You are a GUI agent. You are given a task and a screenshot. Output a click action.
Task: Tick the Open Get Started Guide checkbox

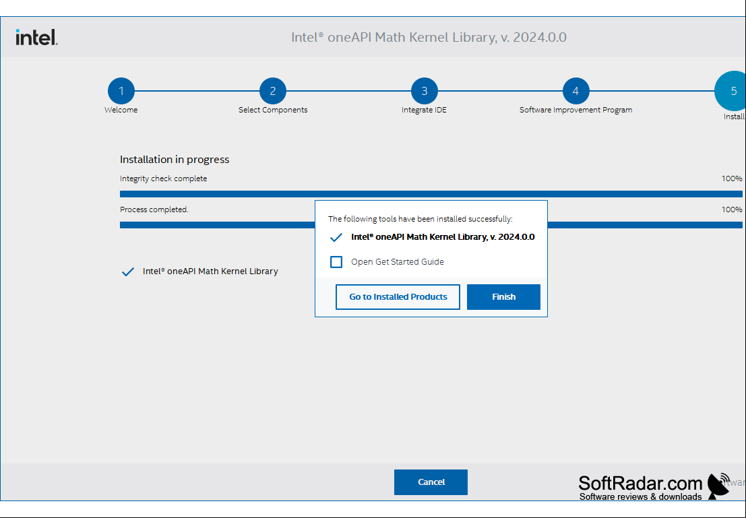click(336, 261)
